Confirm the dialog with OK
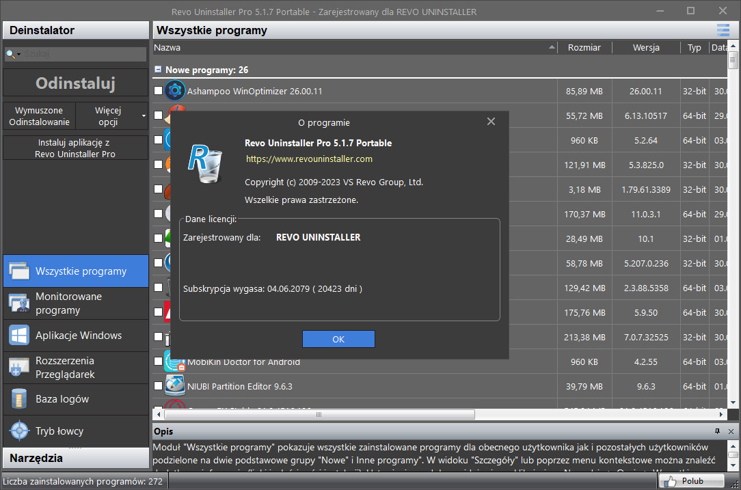The height and width of the screenshot is (490, 741). click(338, 339)
